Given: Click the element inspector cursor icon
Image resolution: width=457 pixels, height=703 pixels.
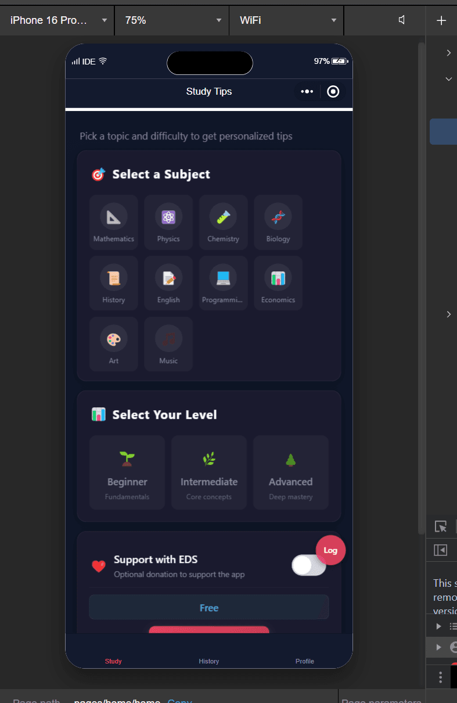Looking at the screenshot, I should pyautogui.click(x=441, y=527).
